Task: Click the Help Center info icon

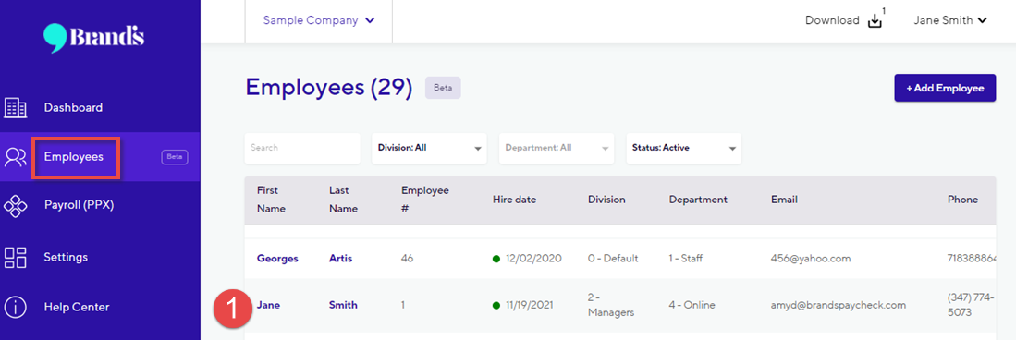Action: [16, 307]
